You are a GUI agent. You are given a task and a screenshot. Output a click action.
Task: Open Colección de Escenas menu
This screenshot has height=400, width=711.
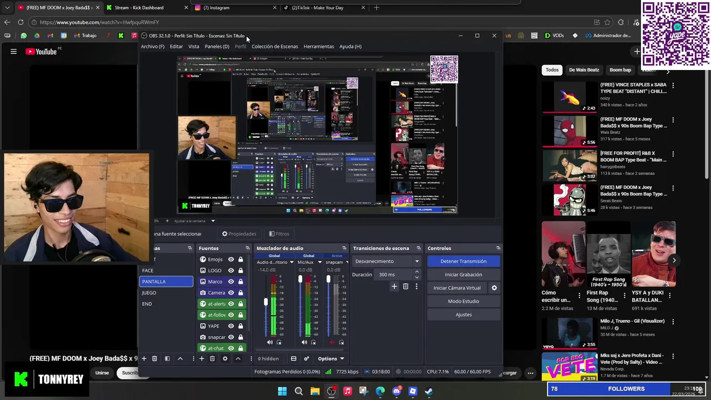274,47
